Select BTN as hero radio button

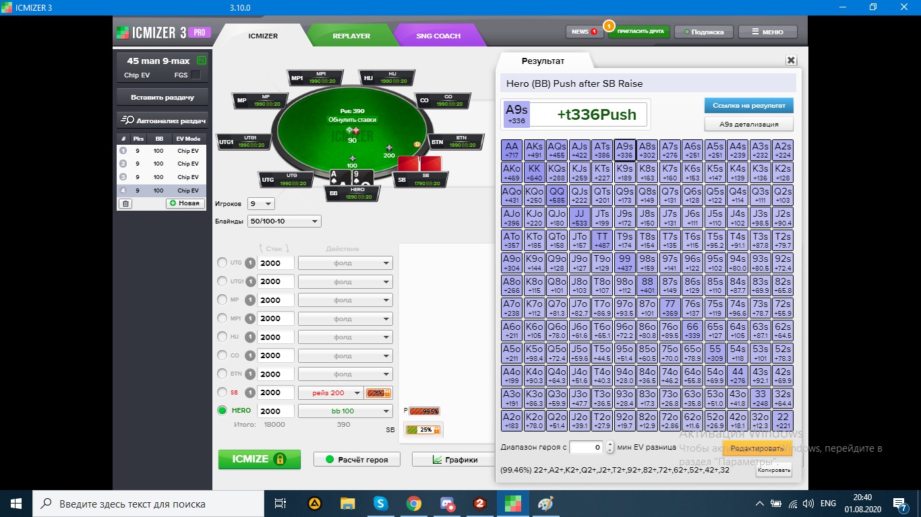pos(222,374)
